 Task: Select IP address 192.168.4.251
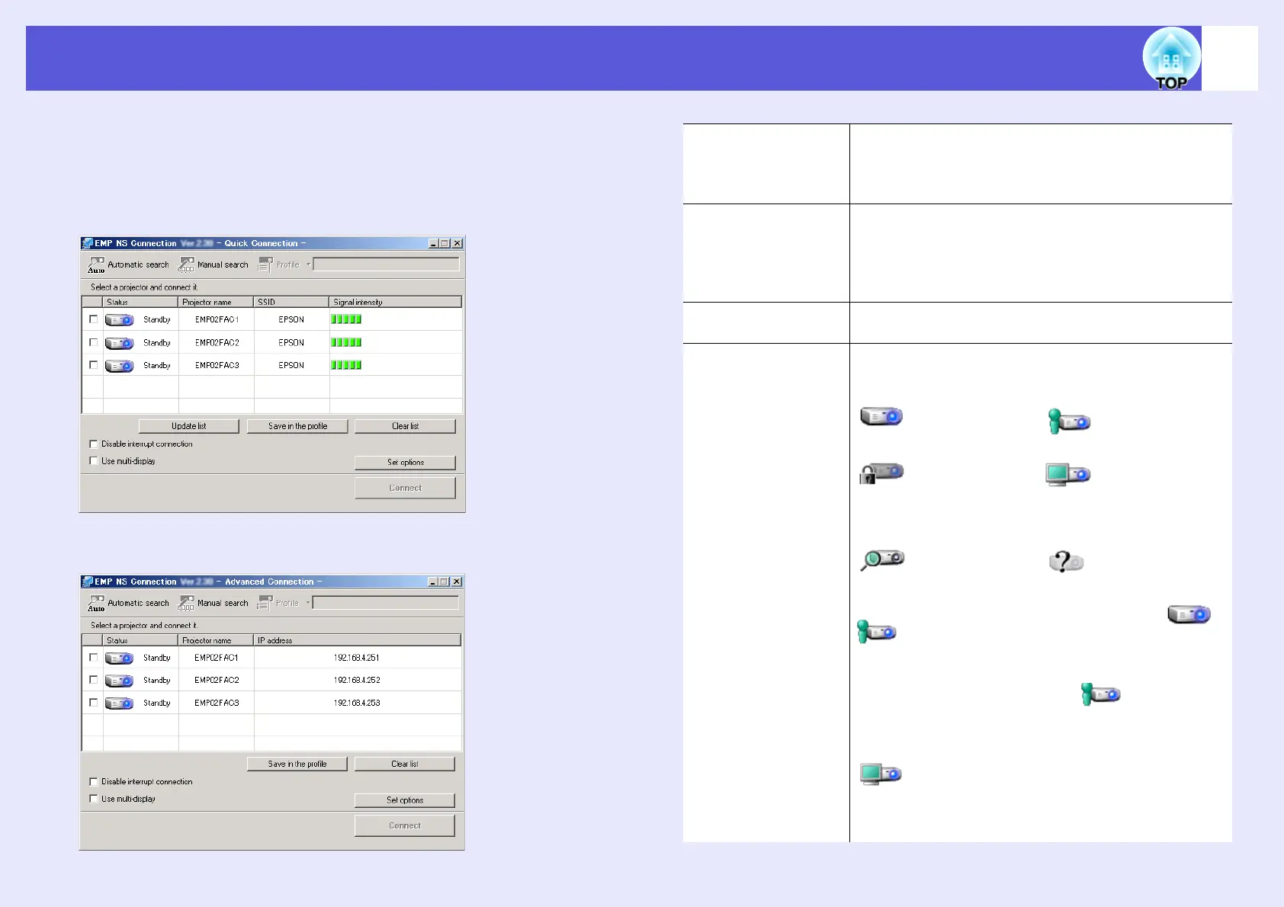(x=357, y=658)
